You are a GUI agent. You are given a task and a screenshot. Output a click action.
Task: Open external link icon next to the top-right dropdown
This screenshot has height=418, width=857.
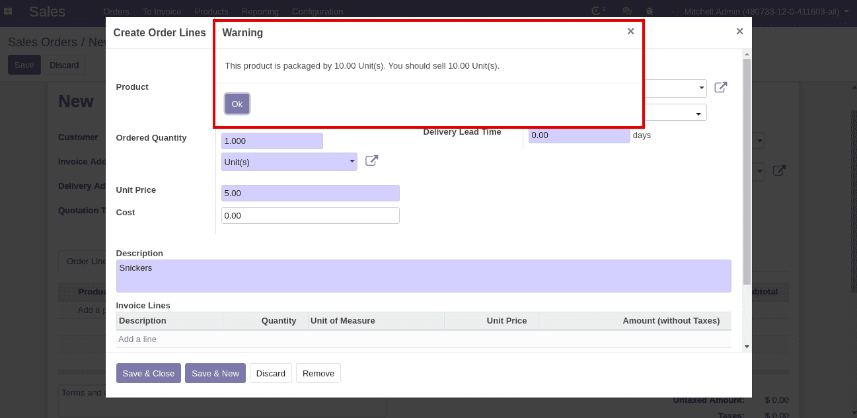(x=720, y=87)
